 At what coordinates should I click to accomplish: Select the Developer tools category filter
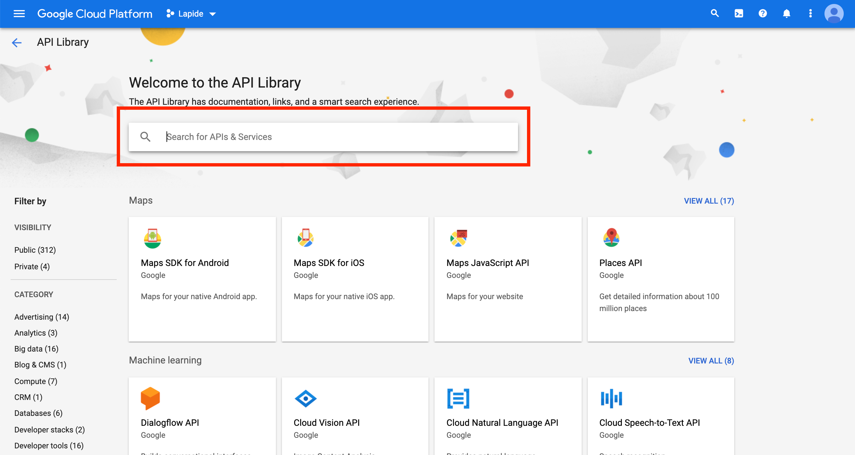point(49,446)
